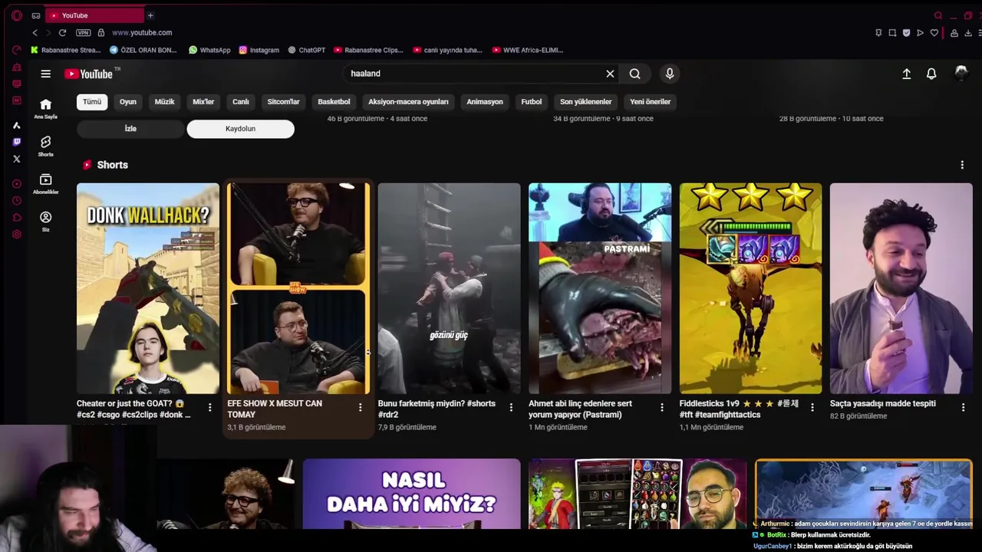Open Ana Sayfa in YouTube sidebar

(x=46, y=109)
